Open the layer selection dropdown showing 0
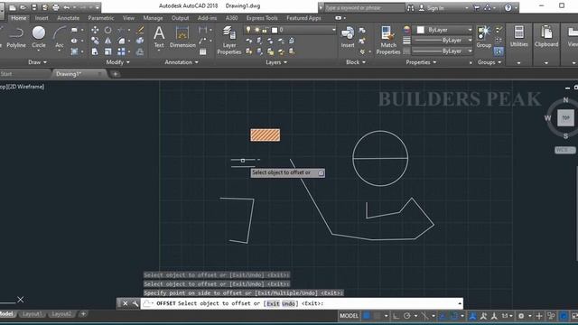 290,30
